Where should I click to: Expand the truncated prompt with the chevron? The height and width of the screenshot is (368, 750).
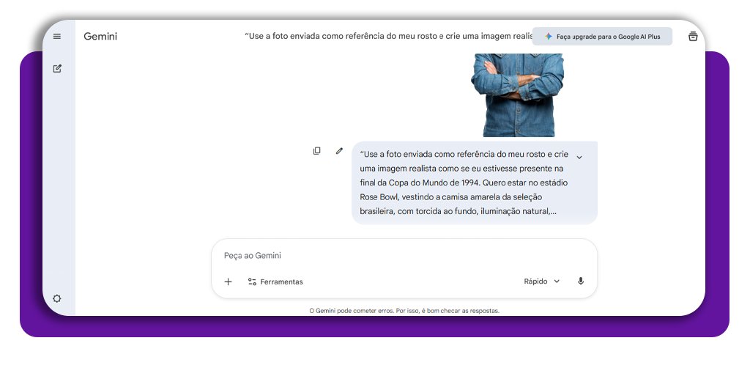(579, 157)
